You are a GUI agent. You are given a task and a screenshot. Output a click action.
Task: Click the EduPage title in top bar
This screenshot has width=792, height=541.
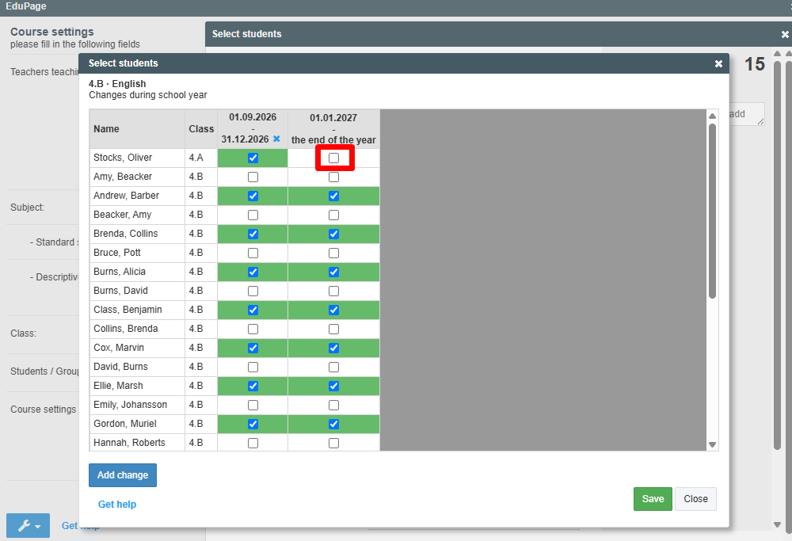click(26, 6)
